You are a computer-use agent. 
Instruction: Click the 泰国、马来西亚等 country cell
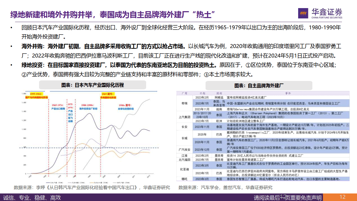[219, 103]
